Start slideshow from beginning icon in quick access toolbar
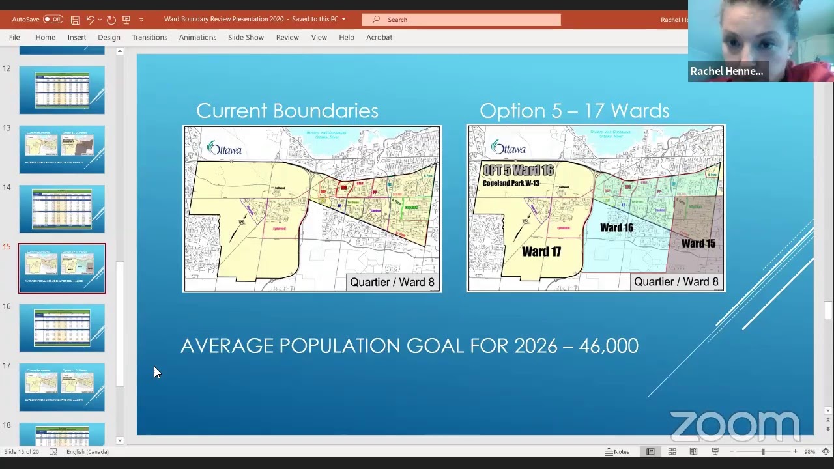The width and height of the screenshot is (834, 469). 126,20
